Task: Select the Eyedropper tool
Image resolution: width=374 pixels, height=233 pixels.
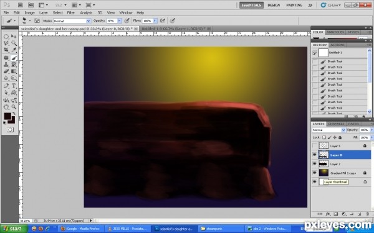Action: point(14,50)
